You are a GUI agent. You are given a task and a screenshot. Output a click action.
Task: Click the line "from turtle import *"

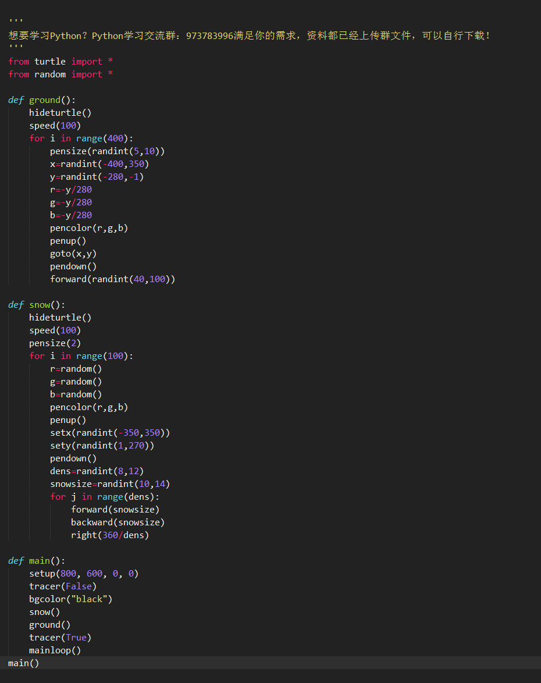pyautogui.click(x=60, y=62)
